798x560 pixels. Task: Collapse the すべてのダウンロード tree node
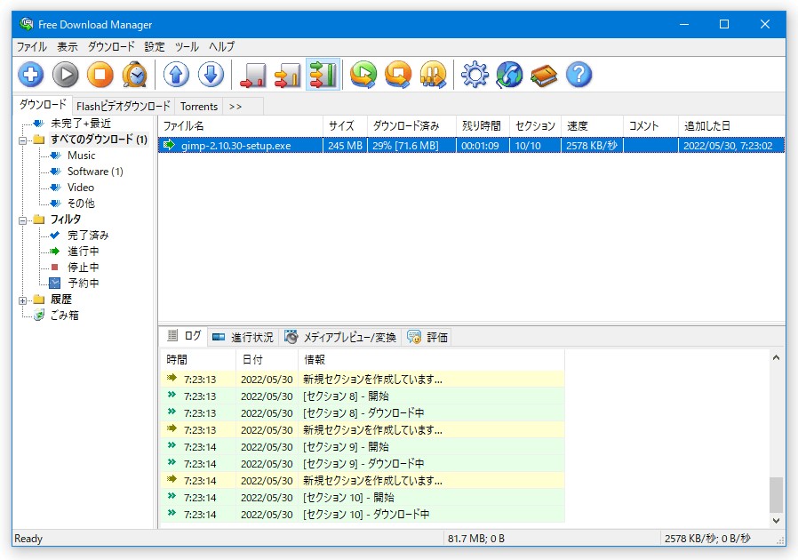(x=22, y=140)
